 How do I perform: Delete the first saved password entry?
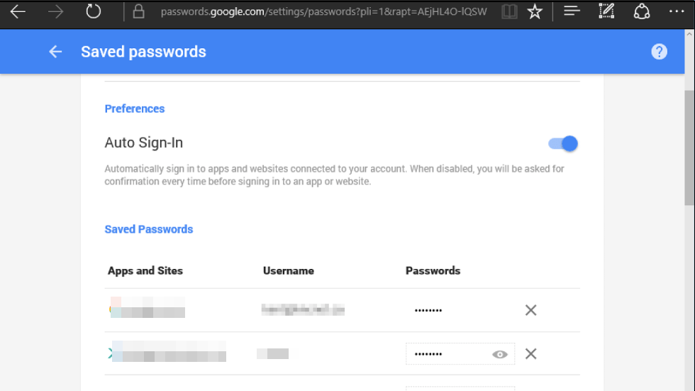pos(530,310)
